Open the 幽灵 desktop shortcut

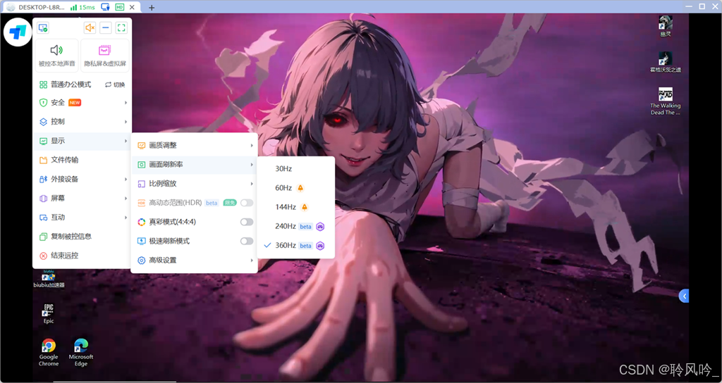tap(666, 26)
